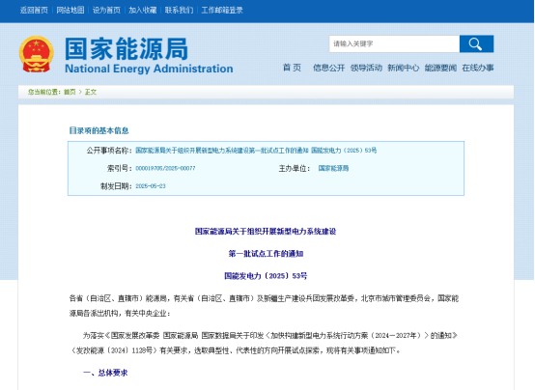This screenshot has height=390, width=535.
Task: Open 领导活动 navigation item
Action: 366,68
